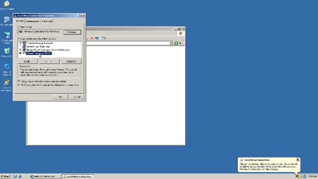Click the help question mark button in dialog title
Viewport: 318px width, 179px height.
pos(79,15)
